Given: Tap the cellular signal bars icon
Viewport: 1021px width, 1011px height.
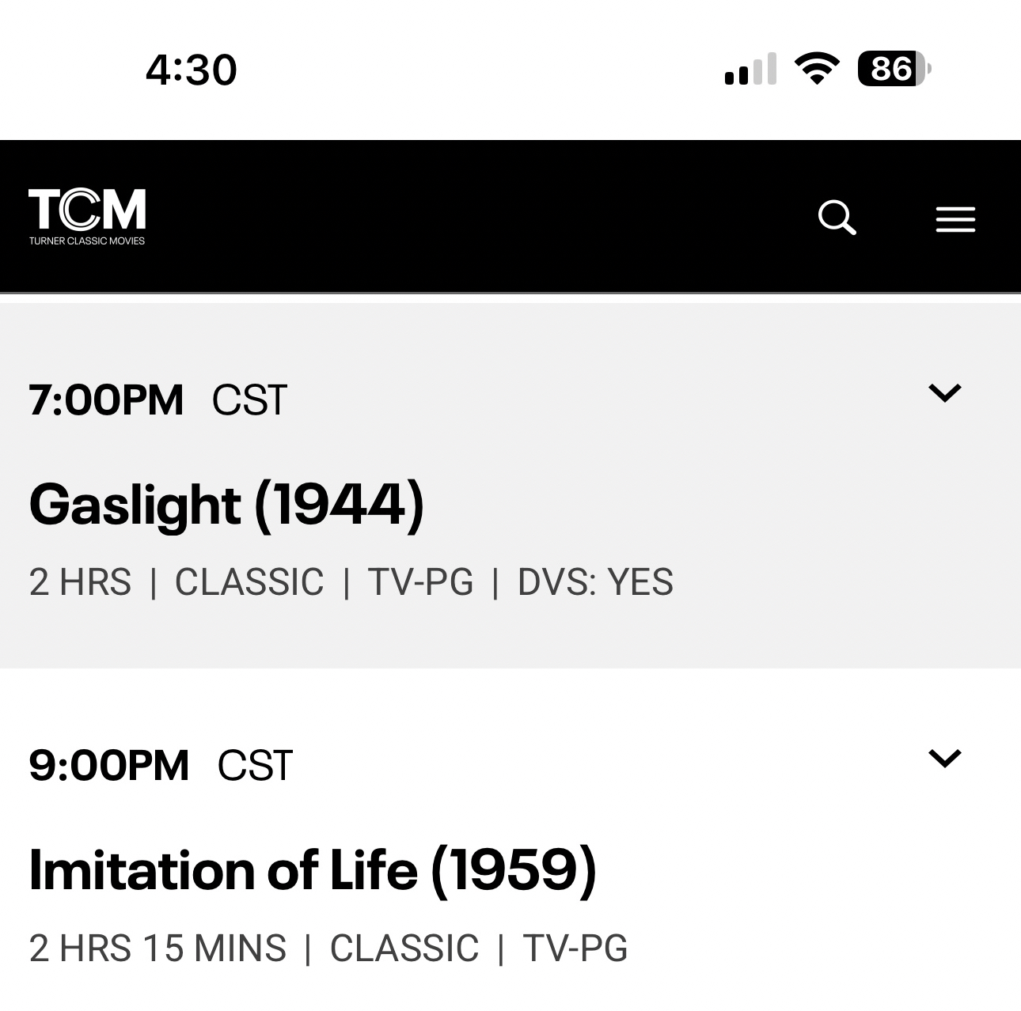Looking at the screenshot, I should coord(750,70).
